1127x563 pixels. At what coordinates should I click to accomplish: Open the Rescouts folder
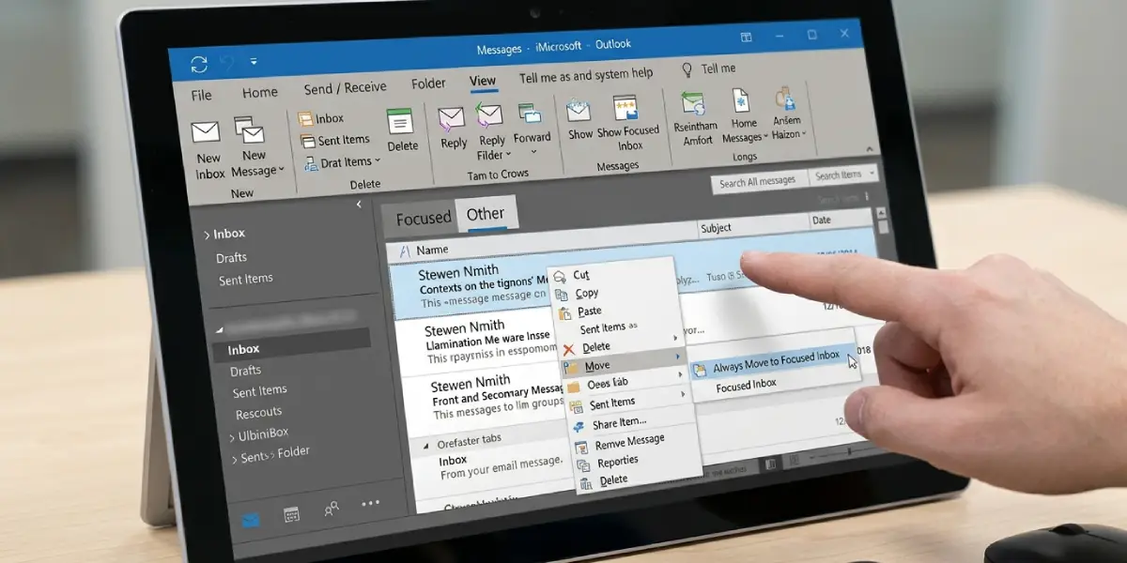coord(258,413)
